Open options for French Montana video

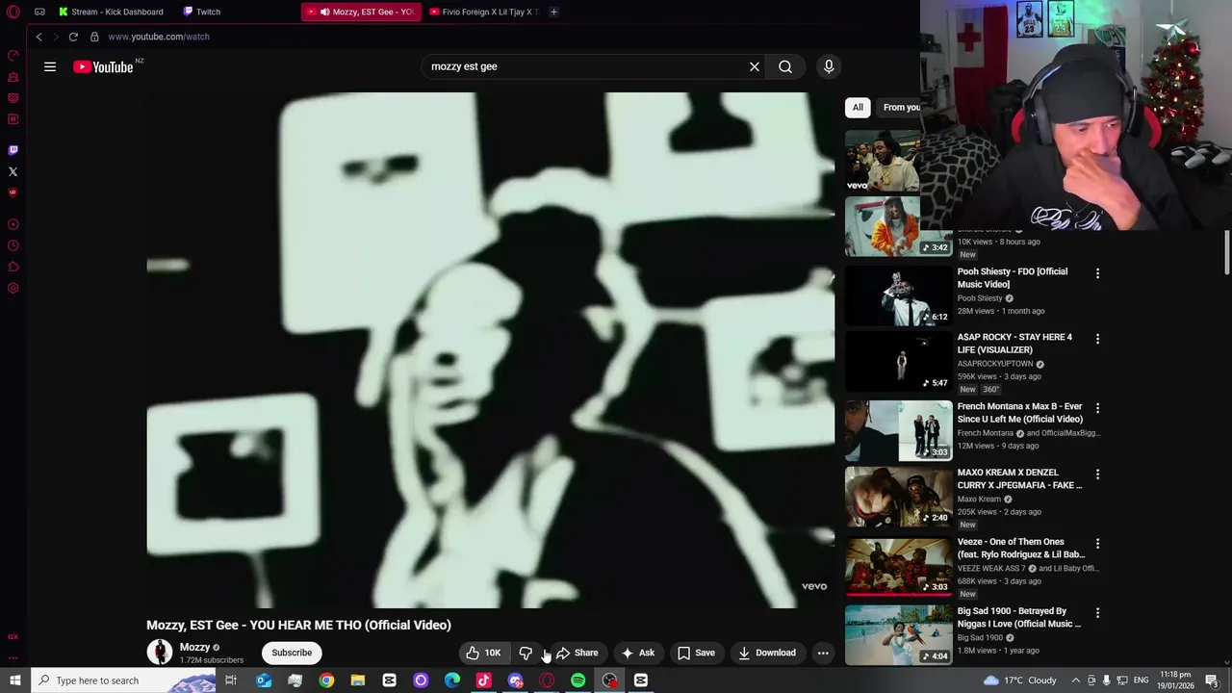coord(1097,408)
